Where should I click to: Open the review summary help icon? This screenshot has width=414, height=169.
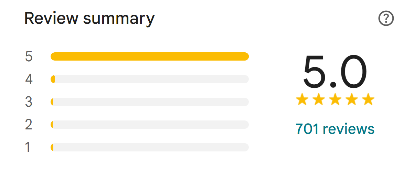point(386,18)
